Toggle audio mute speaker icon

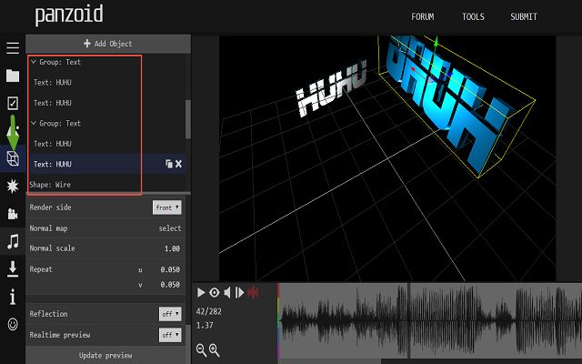(x=227, y=292)
